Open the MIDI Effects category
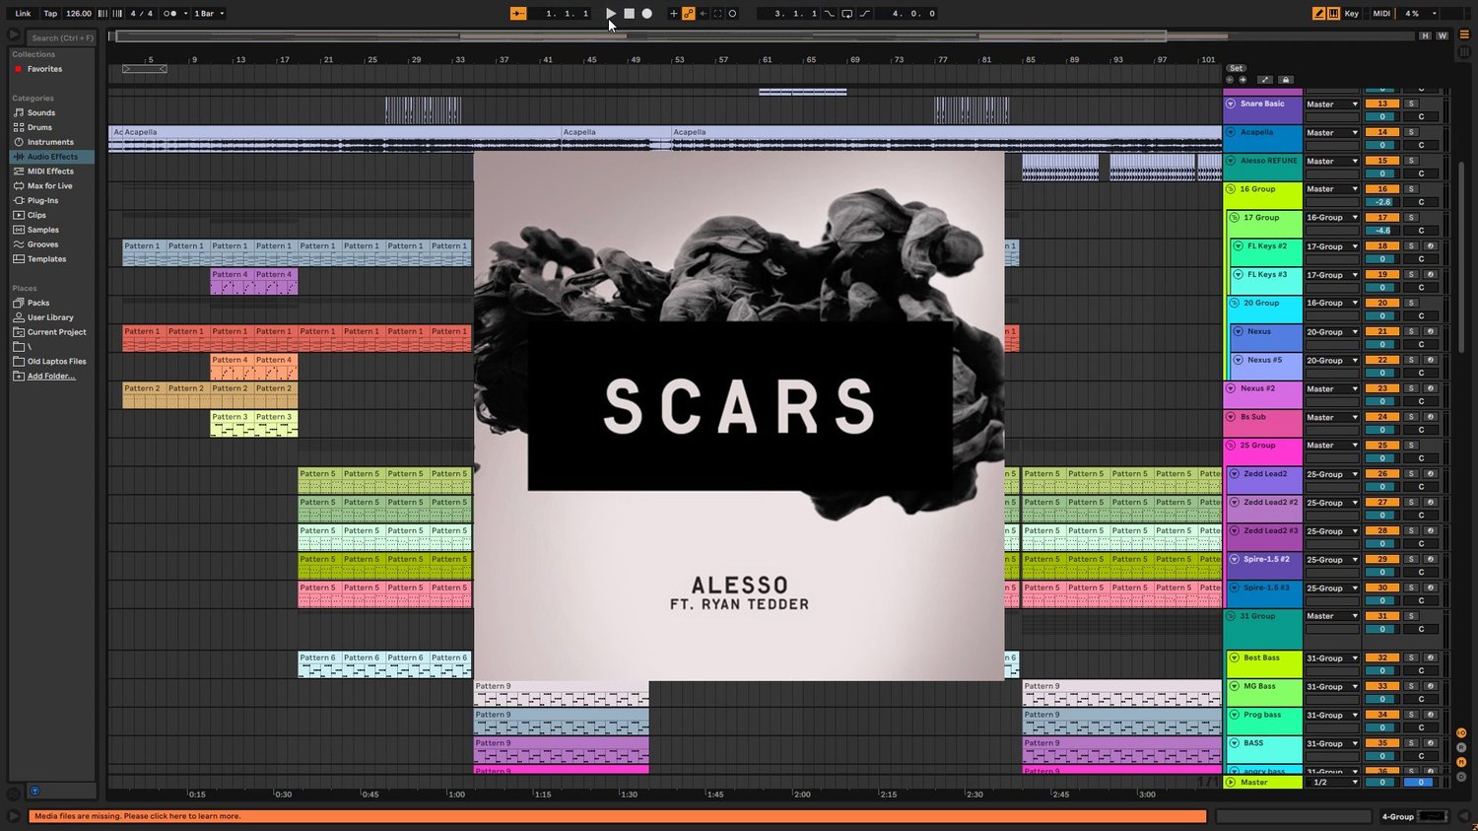 pos(50,172)
